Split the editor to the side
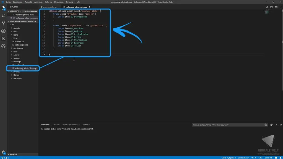This screenshot has width=283, height=159. tap(276, 7)
